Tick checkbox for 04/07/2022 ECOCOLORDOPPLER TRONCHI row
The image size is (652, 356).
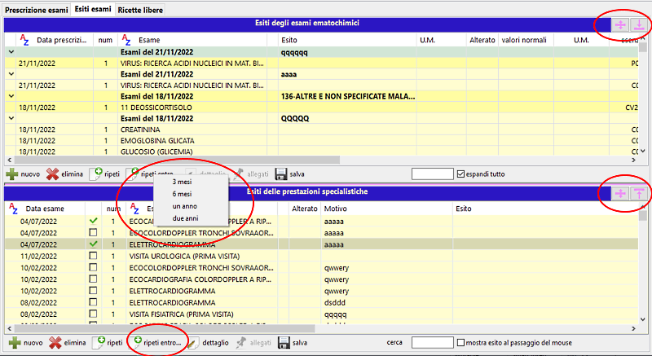tap(93, 233)
